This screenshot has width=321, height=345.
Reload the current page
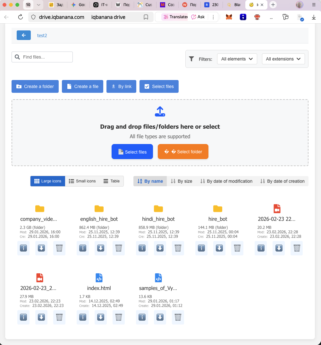pos(21,17)
